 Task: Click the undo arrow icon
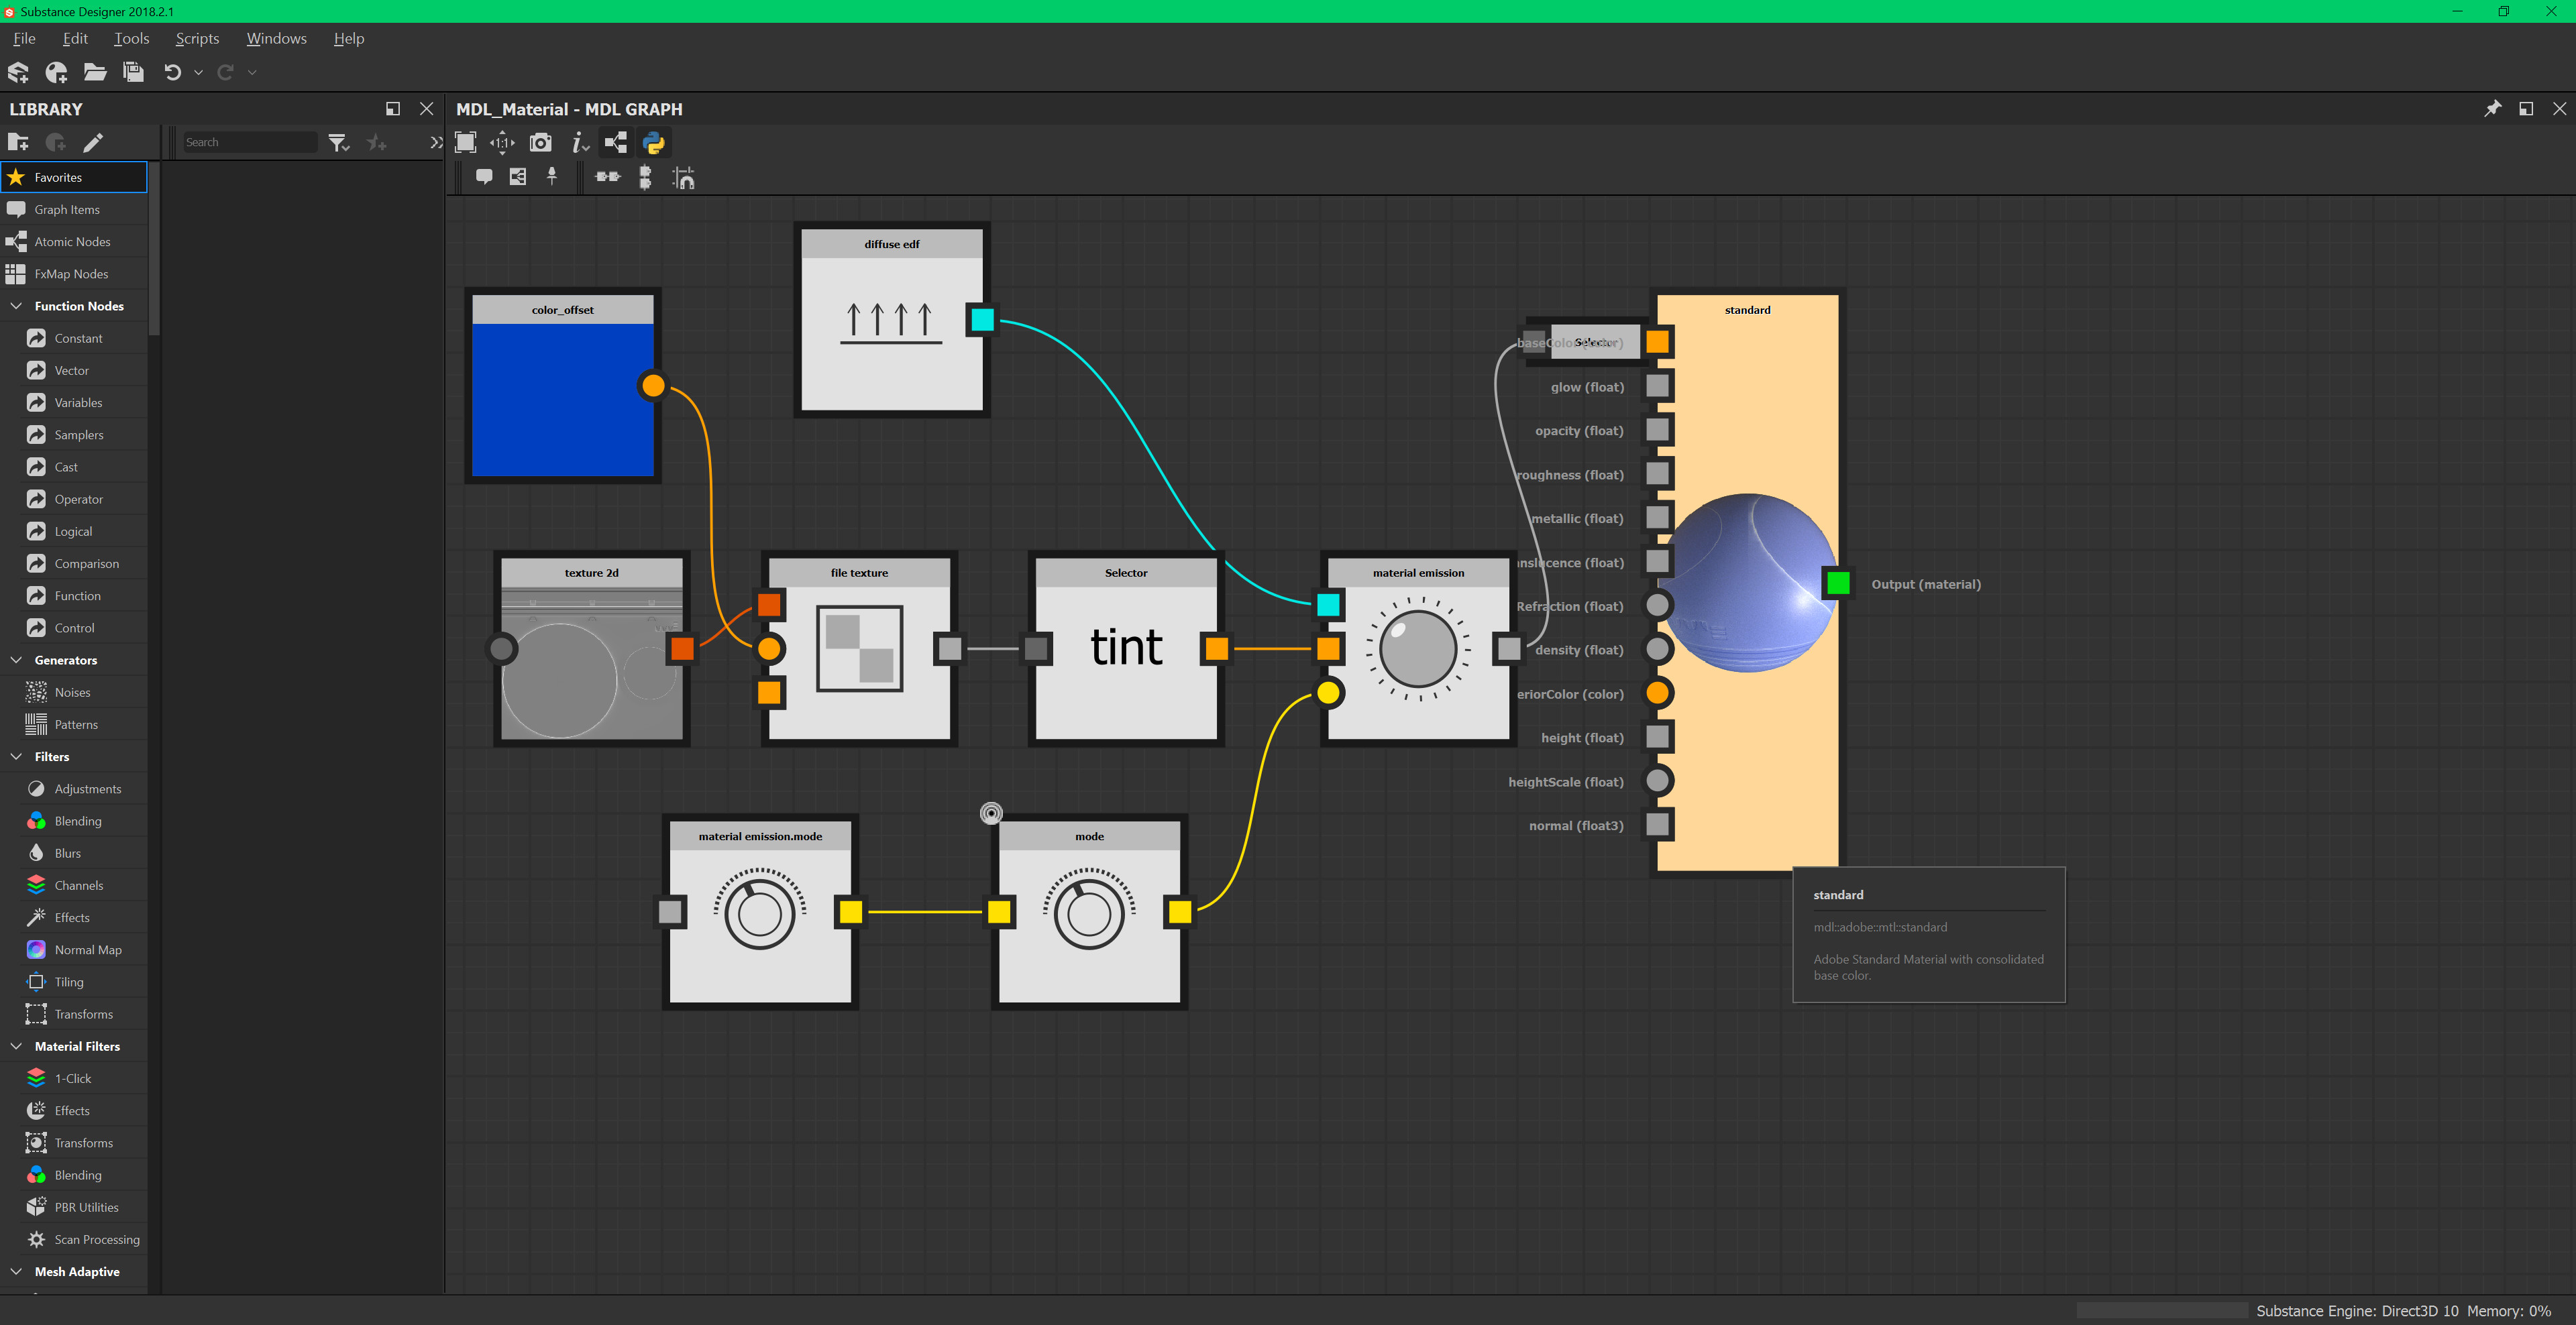click(172, 72)
